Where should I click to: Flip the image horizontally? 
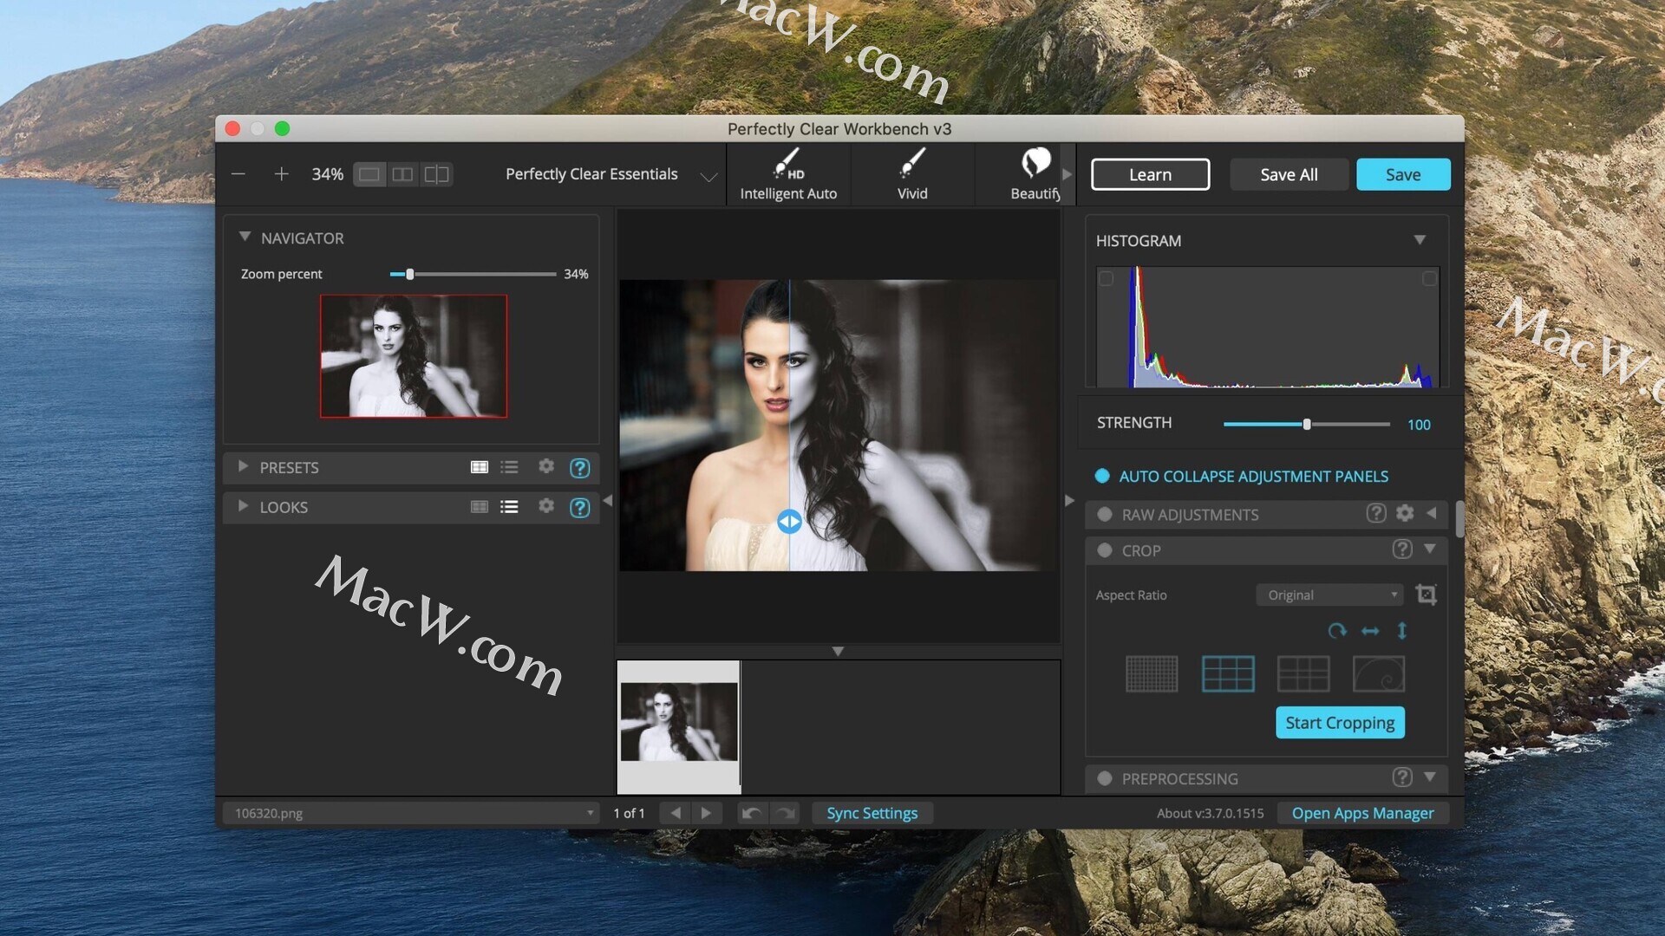point(1370,631)
